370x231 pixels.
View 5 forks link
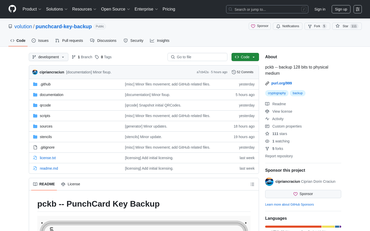click(274, 149)
